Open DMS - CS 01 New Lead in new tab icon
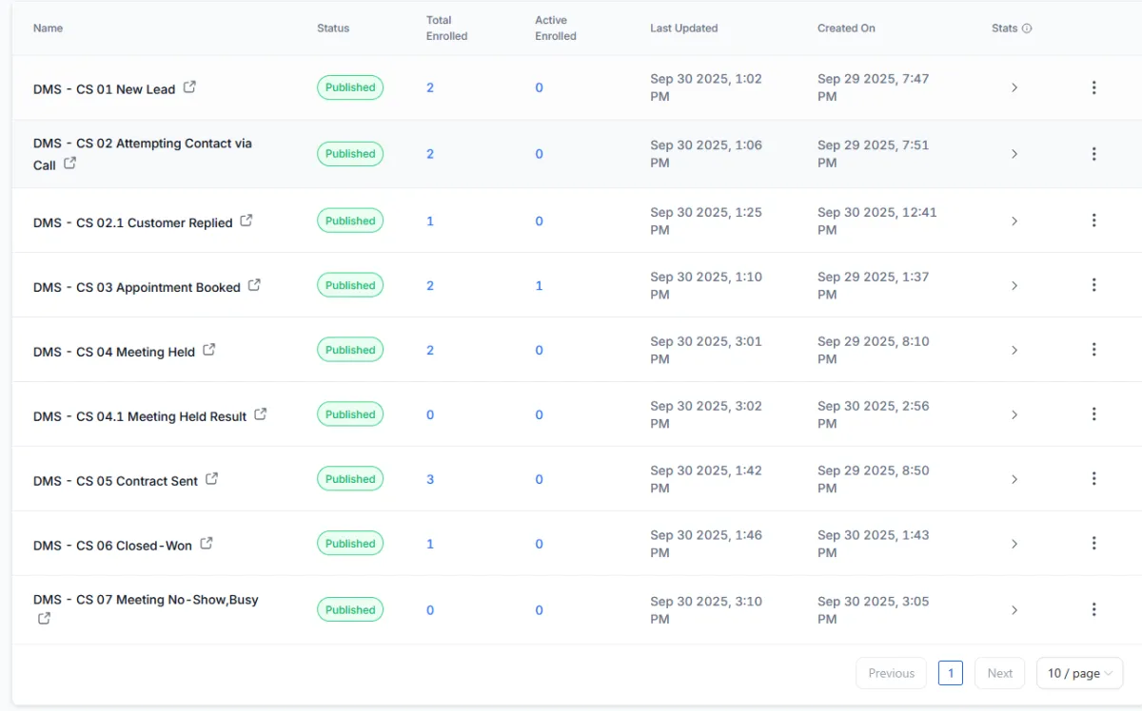1142x711 pixels. [189, 87]
